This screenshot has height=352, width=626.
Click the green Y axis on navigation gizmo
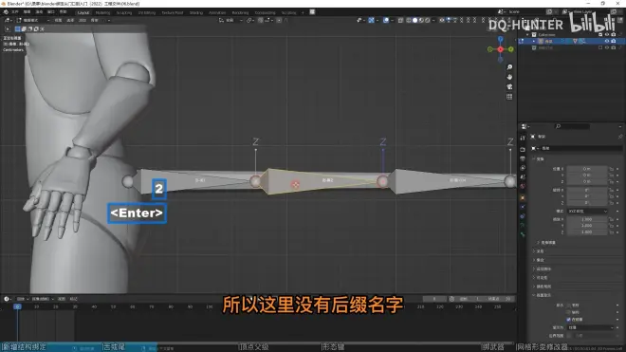coord(511,49)
